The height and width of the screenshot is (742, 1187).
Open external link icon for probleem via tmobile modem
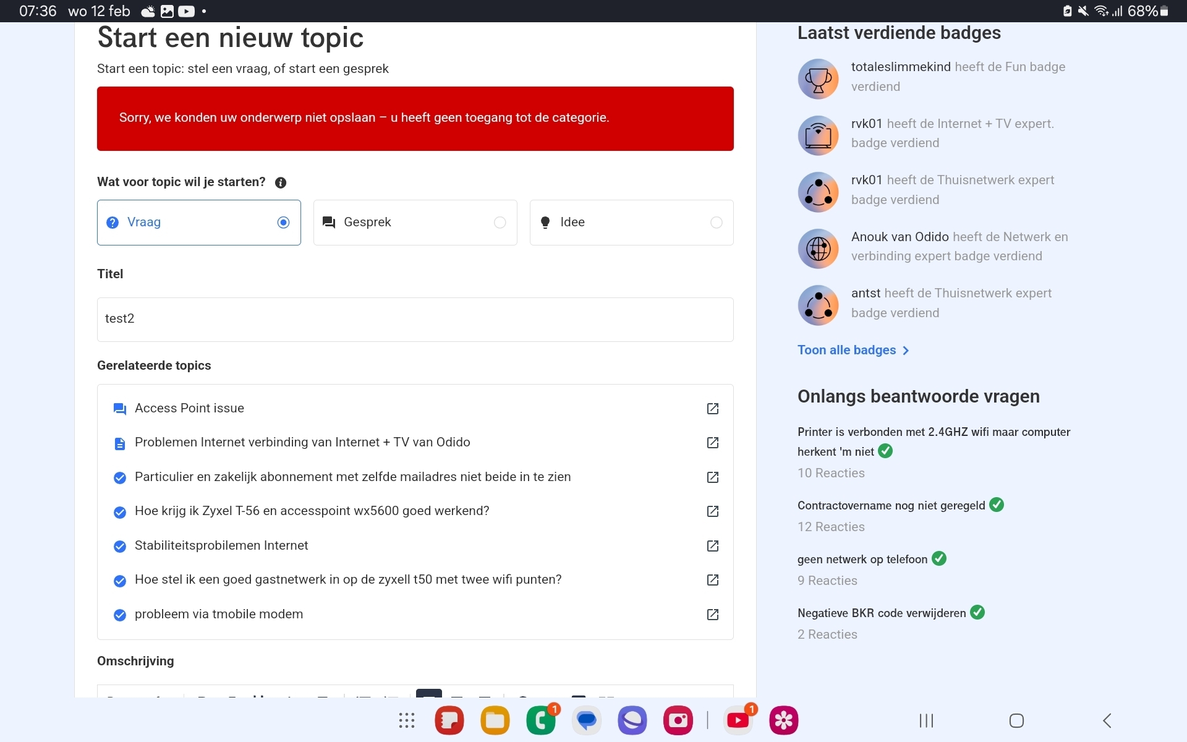click(713, 615)
